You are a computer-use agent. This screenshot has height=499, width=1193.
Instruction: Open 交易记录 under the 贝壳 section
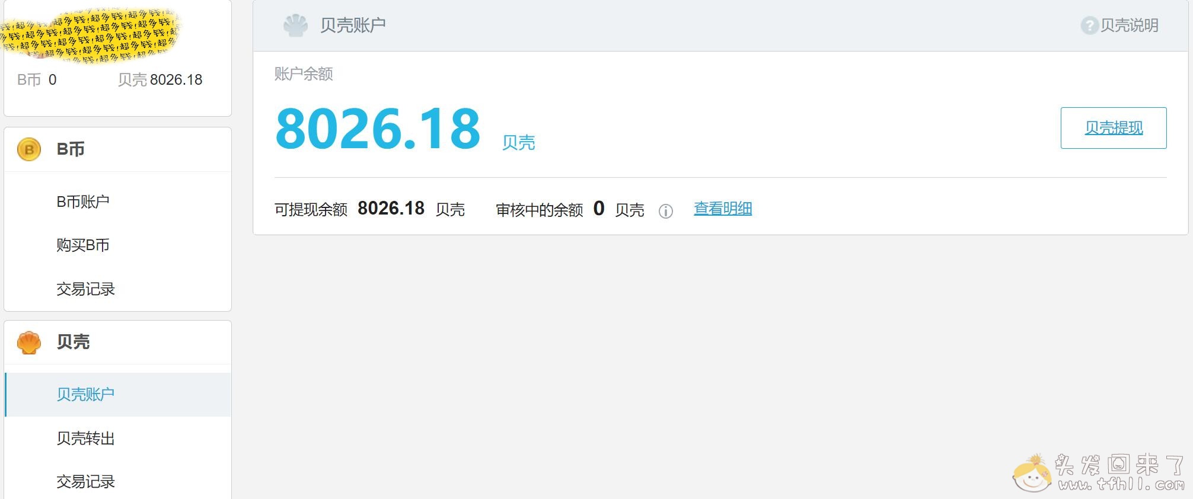click(x=85, y=481)
